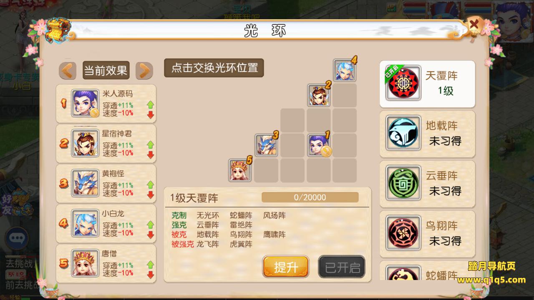
Task: Open the chat bubble icon
Action: click(x=17, y=238)
